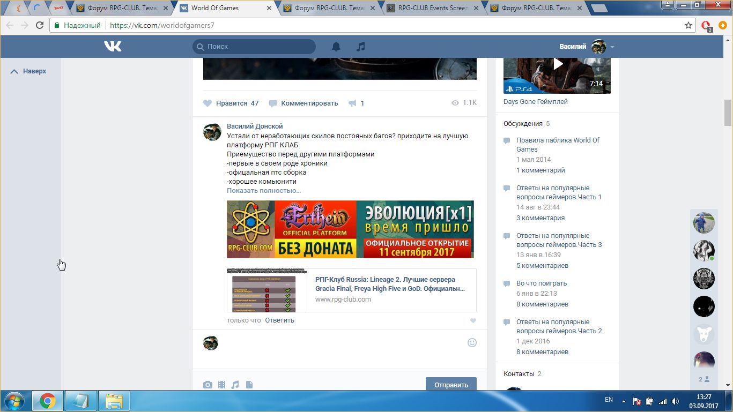Expand comment with Показать полностью
This screenshot has width=733, height=412.
[x=264, y=190]
